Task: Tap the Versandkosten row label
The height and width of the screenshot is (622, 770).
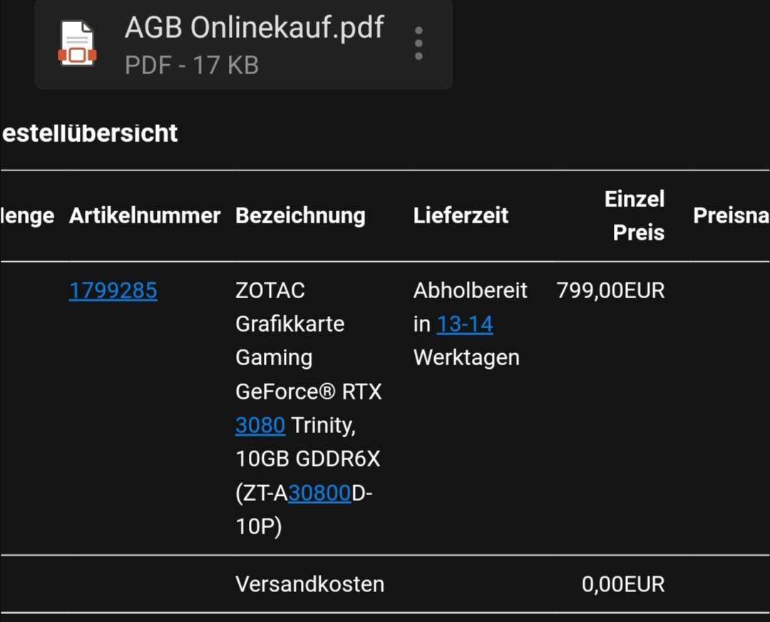Action: click(310, 584)
